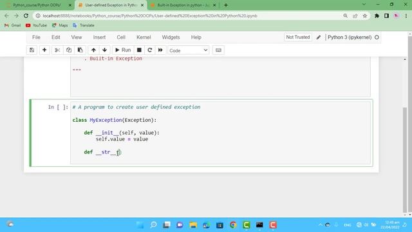Open the YouTube bookmark
Viewport: 412px width, 232px height.
click(36, 25)
